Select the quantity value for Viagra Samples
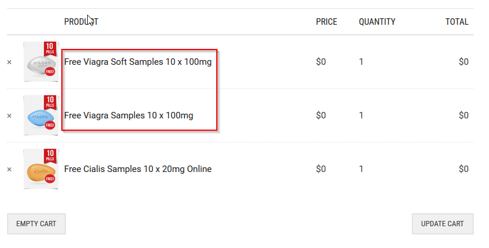The height and width of the screenshot is (248, 489). click(x=361, y=115)
